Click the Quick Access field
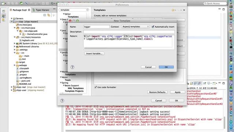This screenshot has width=234, height=132. tap(215, 3)
